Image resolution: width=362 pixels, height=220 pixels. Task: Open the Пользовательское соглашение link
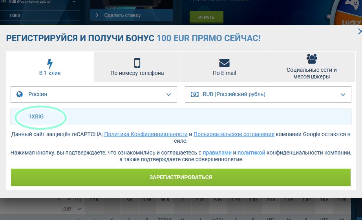click(234, 134)
